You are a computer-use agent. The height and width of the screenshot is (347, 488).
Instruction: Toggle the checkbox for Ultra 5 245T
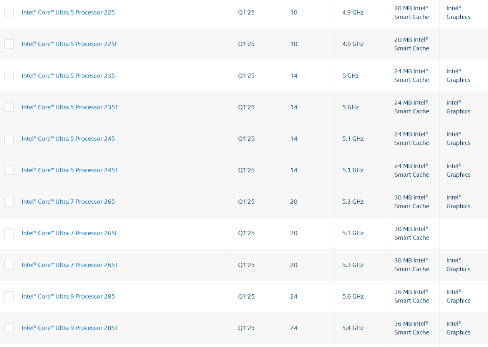[x=9, y=170]
